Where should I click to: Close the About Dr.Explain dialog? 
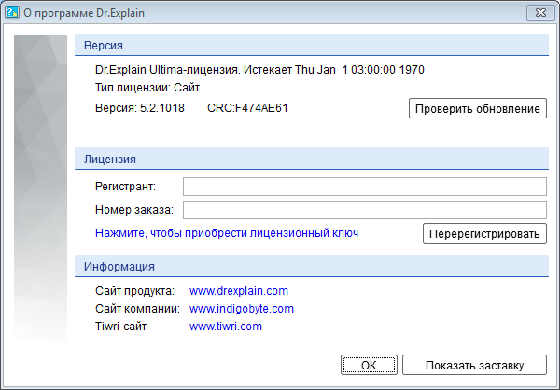pos(538,12)
